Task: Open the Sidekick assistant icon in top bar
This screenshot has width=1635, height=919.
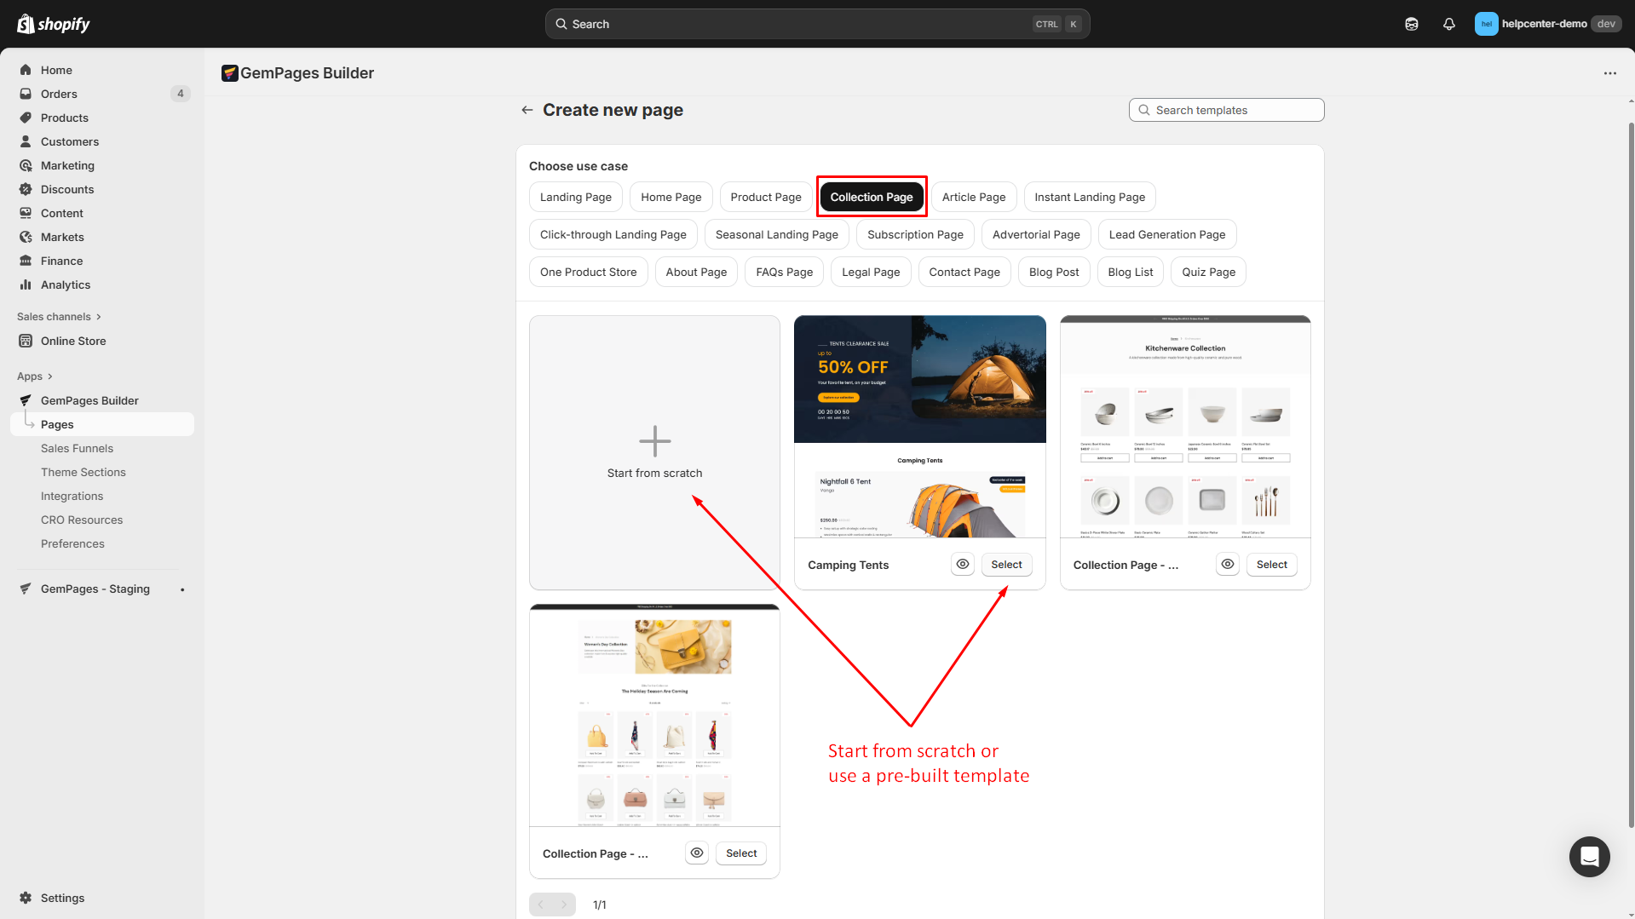Action: point(1411,24)
